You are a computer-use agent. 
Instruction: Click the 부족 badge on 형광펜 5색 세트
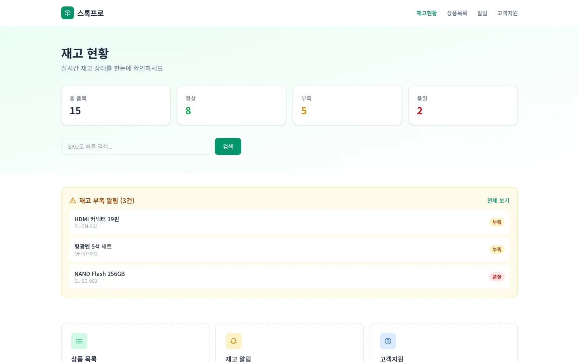click(497, 249)
